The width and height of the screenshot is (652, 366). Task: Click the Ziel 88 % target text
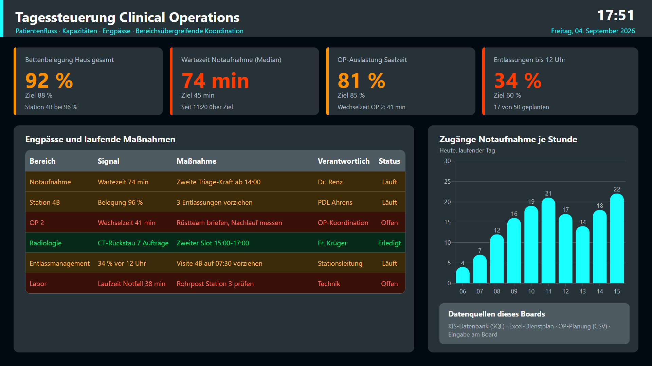(x=39, y=95)
